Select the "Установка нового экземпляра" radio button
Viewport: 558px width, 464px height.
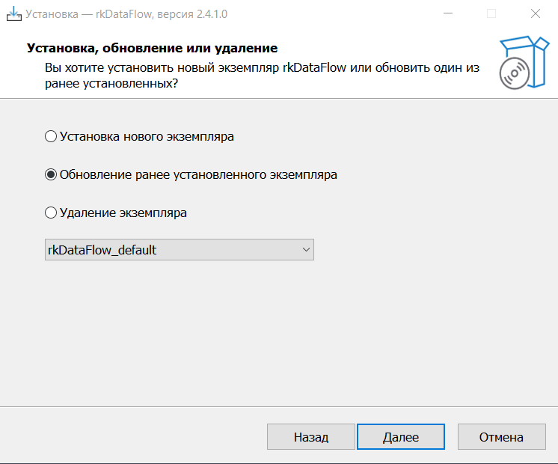tap(51, 137)
